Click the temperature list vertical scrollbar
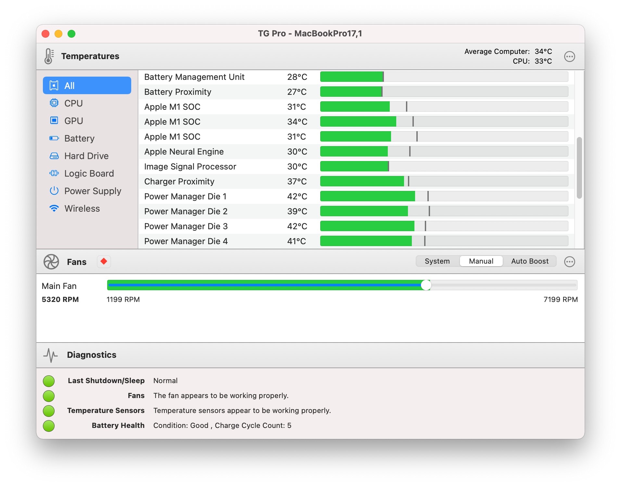This screenshot has width=621, height=487. click(579, 168)
